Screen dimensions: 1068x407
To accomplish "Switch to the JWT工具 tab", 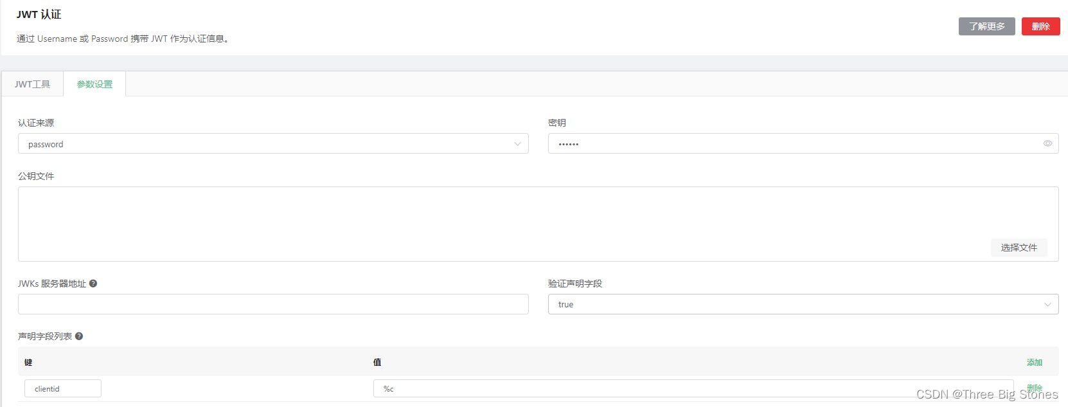I will 33,84.
